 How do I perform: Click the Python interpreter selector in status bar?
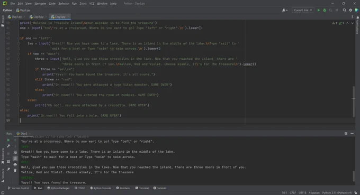[337, 193]
